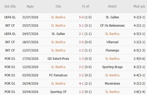Click the St. Gallen away team on 31/07/2026

tap(112, 17)
